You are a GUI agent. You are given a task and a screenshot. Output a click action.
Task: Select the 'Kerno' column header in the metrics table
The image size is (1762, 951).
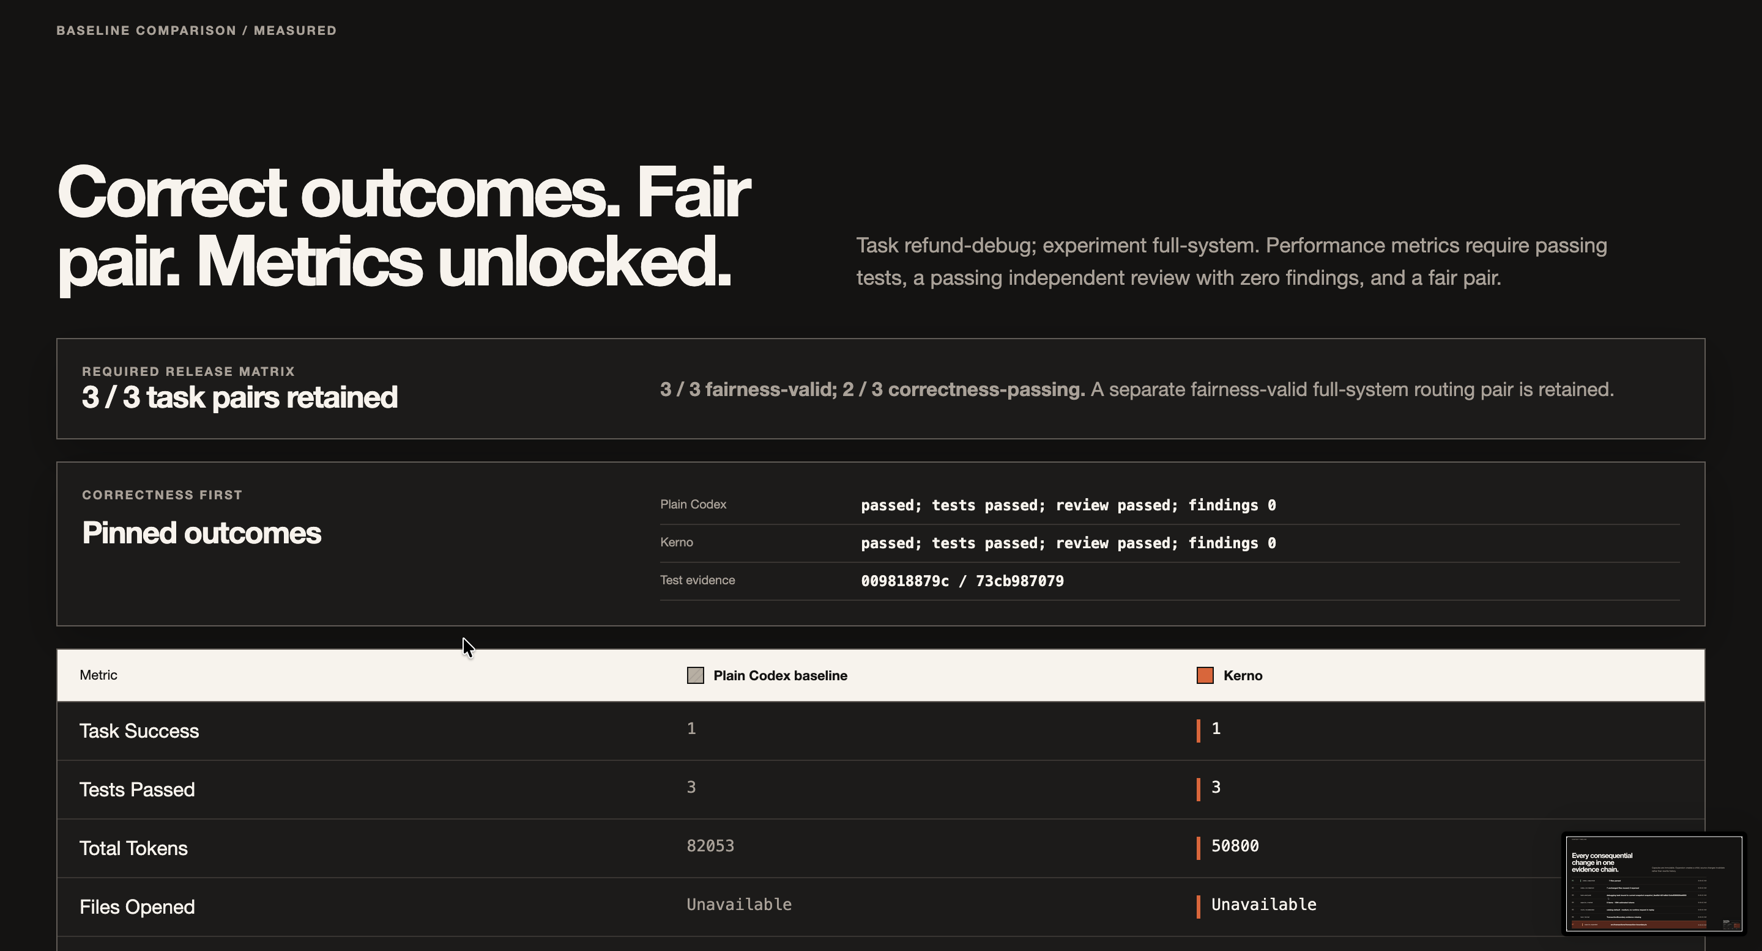pyautogui.click(x=1242, y=675)
